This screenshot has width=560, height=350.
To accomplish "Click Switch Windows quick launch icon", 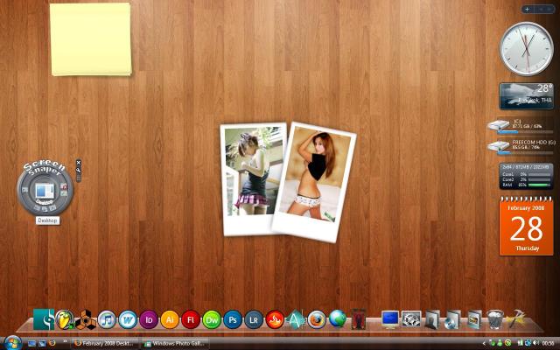I will [x=42, y=344].
